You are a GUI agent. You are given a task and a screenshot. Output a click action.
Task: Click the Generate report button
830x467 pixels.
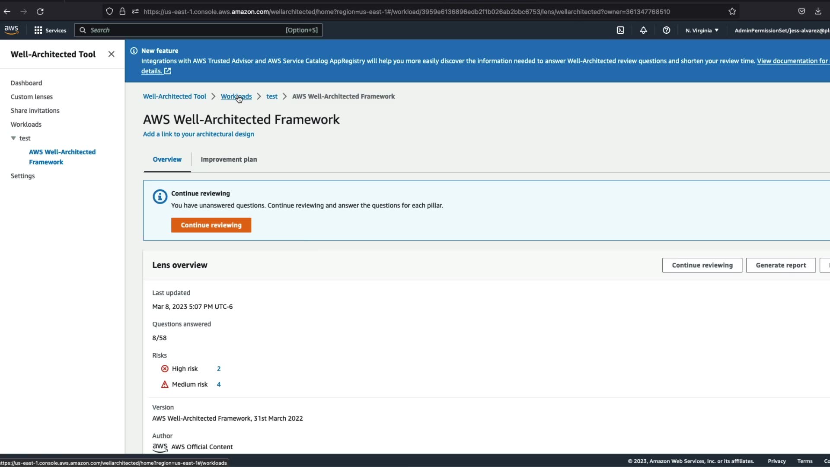pyautogui.click(x=780, y=265)
